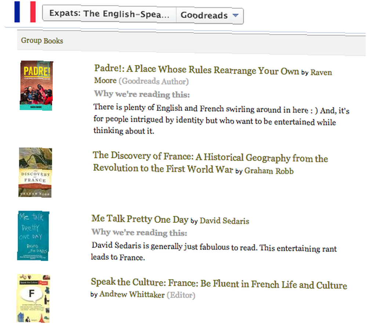Visit editor Andrew Whittaker's page
The width and height of the screenshot is (367, 334).
[x=132, y=294]
